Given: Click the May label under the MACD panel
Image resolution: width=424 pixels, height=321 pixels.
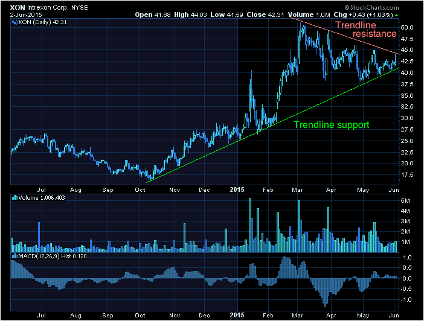Looking at the screenshot, I should (x=363, y=316).
